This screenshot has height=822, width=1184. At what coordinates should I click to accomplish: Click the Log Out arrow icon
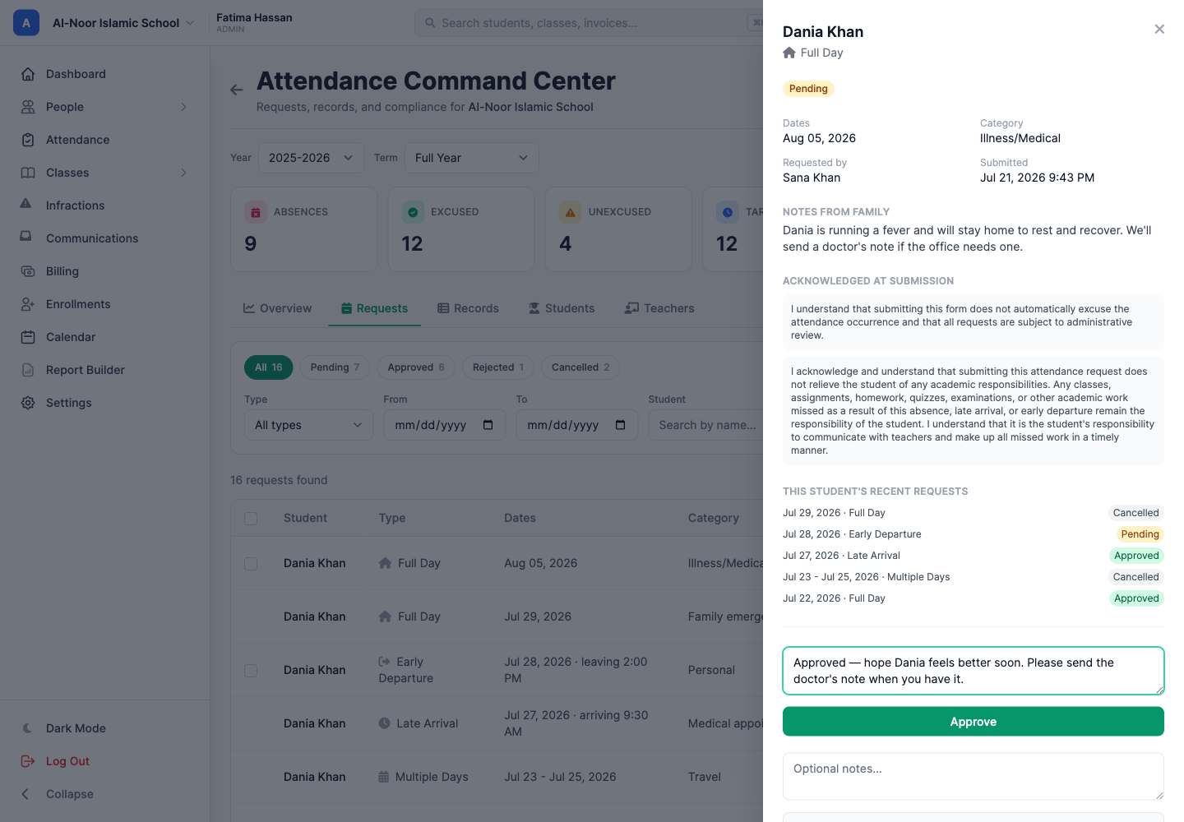click(x=28, y=761)
